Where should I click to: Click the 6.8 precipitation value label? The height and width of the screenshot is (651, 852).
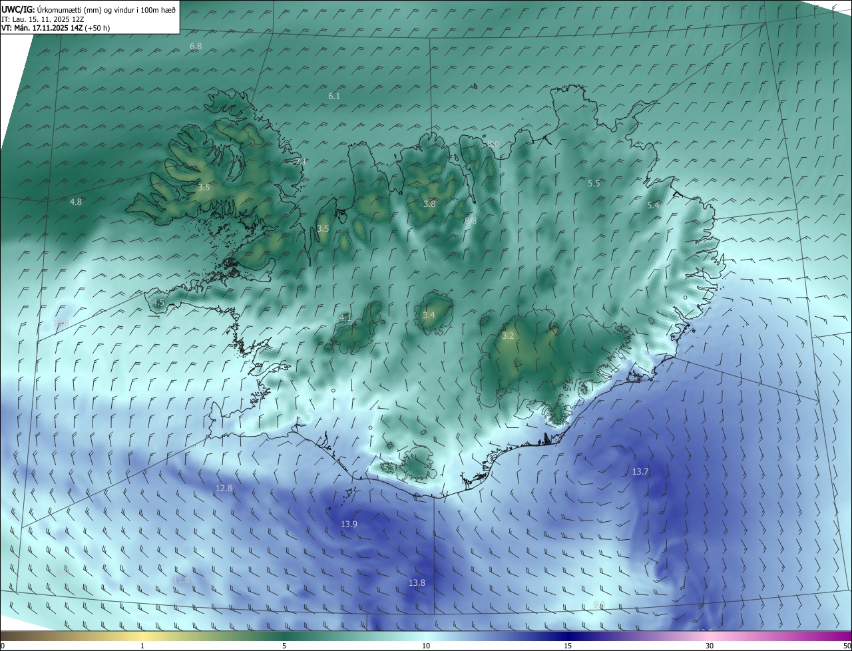click(196, 47)
